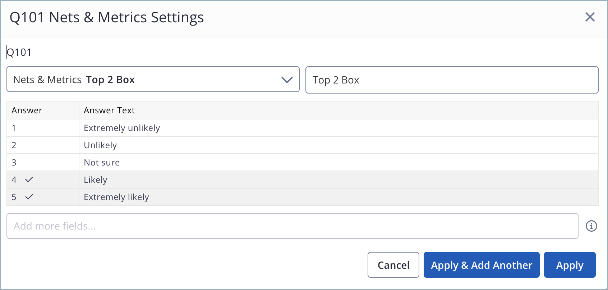Screen dimensions: 608x290
Task: Select the Extremely unlikely answer row
Action: 122,128
